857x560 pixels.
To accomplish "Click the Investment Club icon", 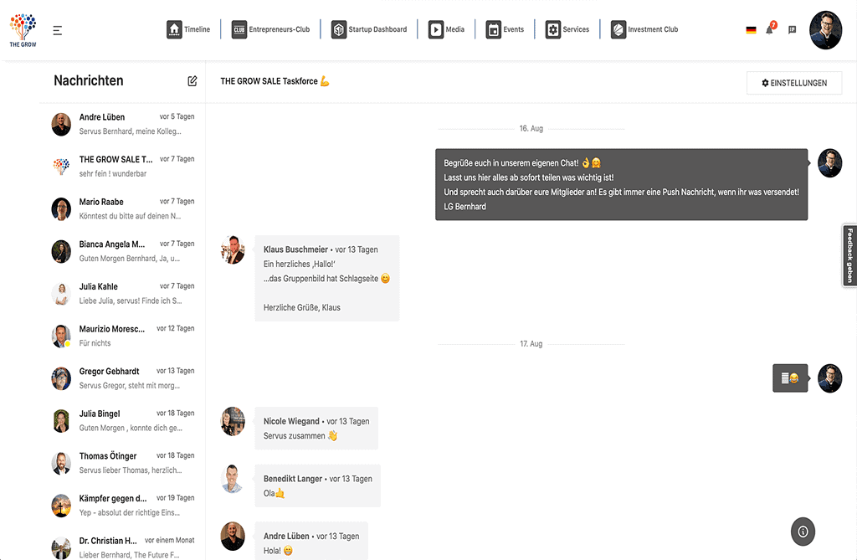I will point(618,29).
